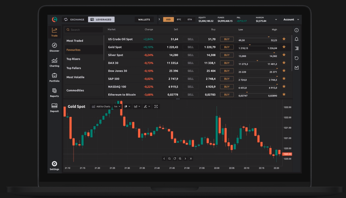Image resolution: width=346 pixels, height=198 pixels.
Task: Open the Wallets button
Action: [x=144, y=20]
